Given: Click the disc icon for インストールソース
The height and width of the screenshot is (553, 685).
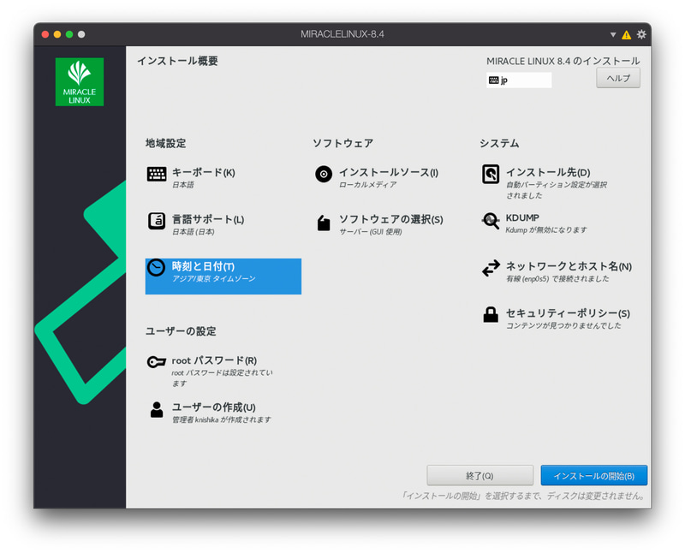Looking at the screenshot, I should 324,174.
